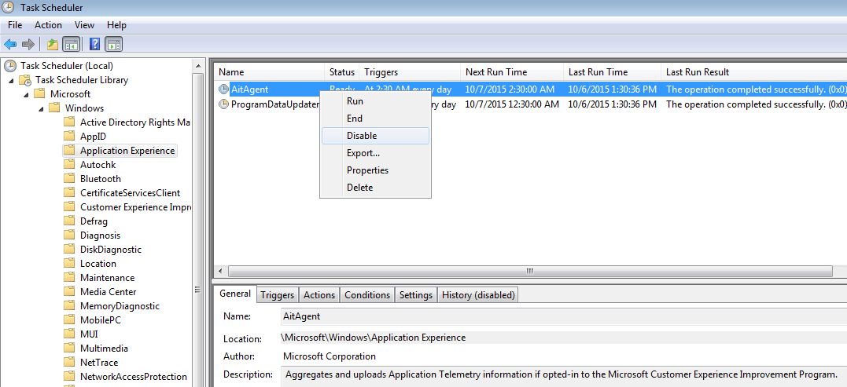Select the CertificateServicesClient folder
This screenshot has height=387, width=847.
131,192
